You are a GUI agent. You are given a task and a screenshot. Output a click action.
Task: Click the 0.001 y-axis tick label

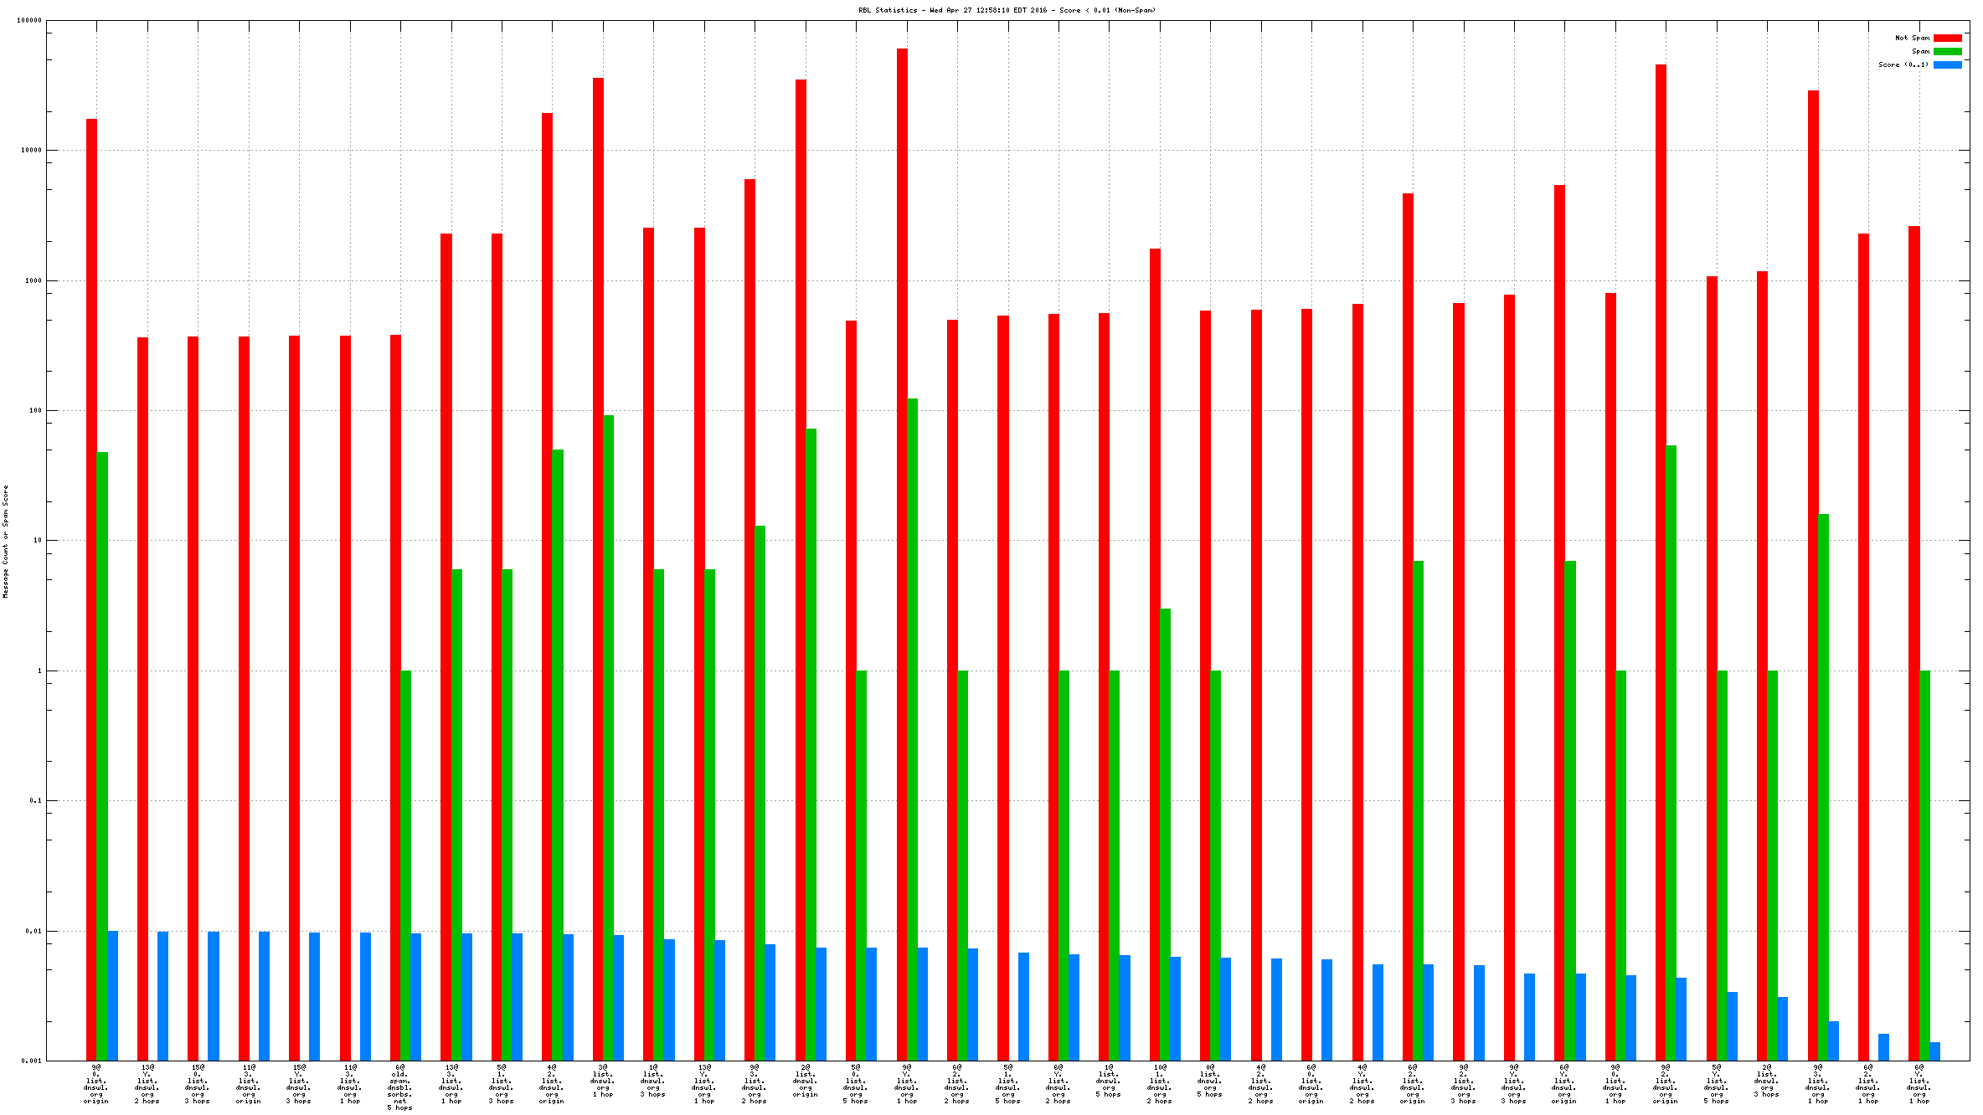pos(31,1061)
